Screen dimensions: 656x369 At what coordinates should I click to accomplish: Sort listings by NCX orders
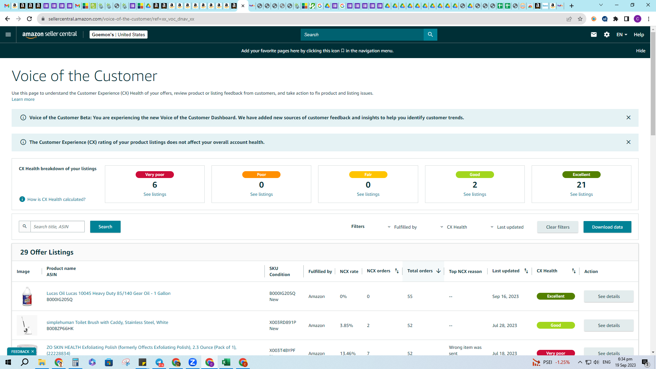pyautogui.click(x=397, y=271)
